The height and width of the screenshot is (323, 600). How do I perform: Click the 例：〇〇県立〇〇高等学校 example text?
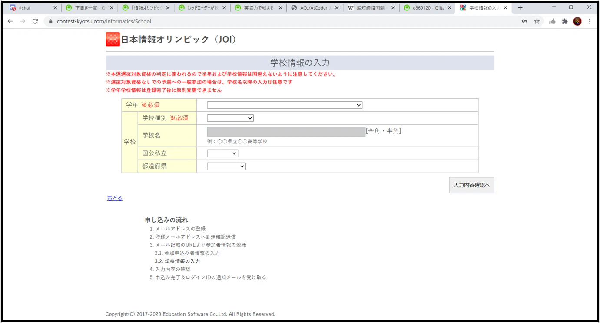coord(238,142)
